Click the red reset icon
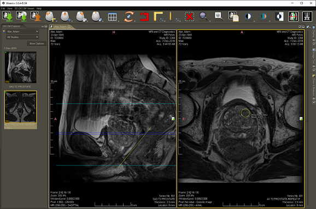The image size is (316, 209). pos(144,16)
